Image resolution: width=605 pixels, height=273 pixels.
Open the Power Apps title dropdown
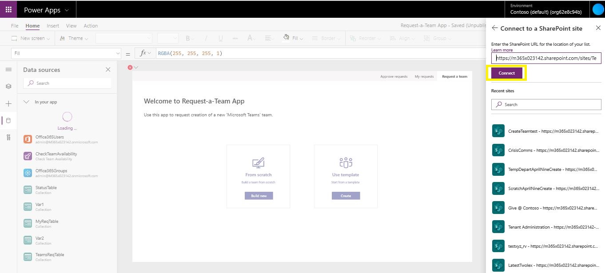47,10
